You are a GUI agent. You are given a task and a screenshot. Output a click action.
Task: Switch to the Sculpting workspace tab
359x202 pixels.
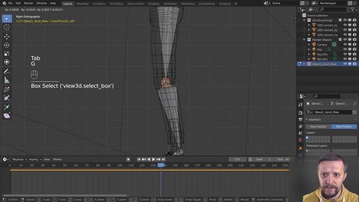(99, 4)
